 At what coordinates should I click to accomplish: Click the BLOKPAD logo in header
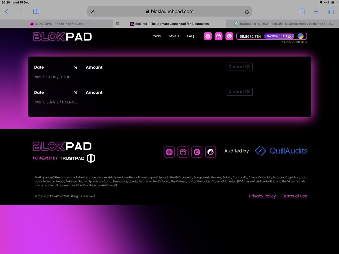62,36
